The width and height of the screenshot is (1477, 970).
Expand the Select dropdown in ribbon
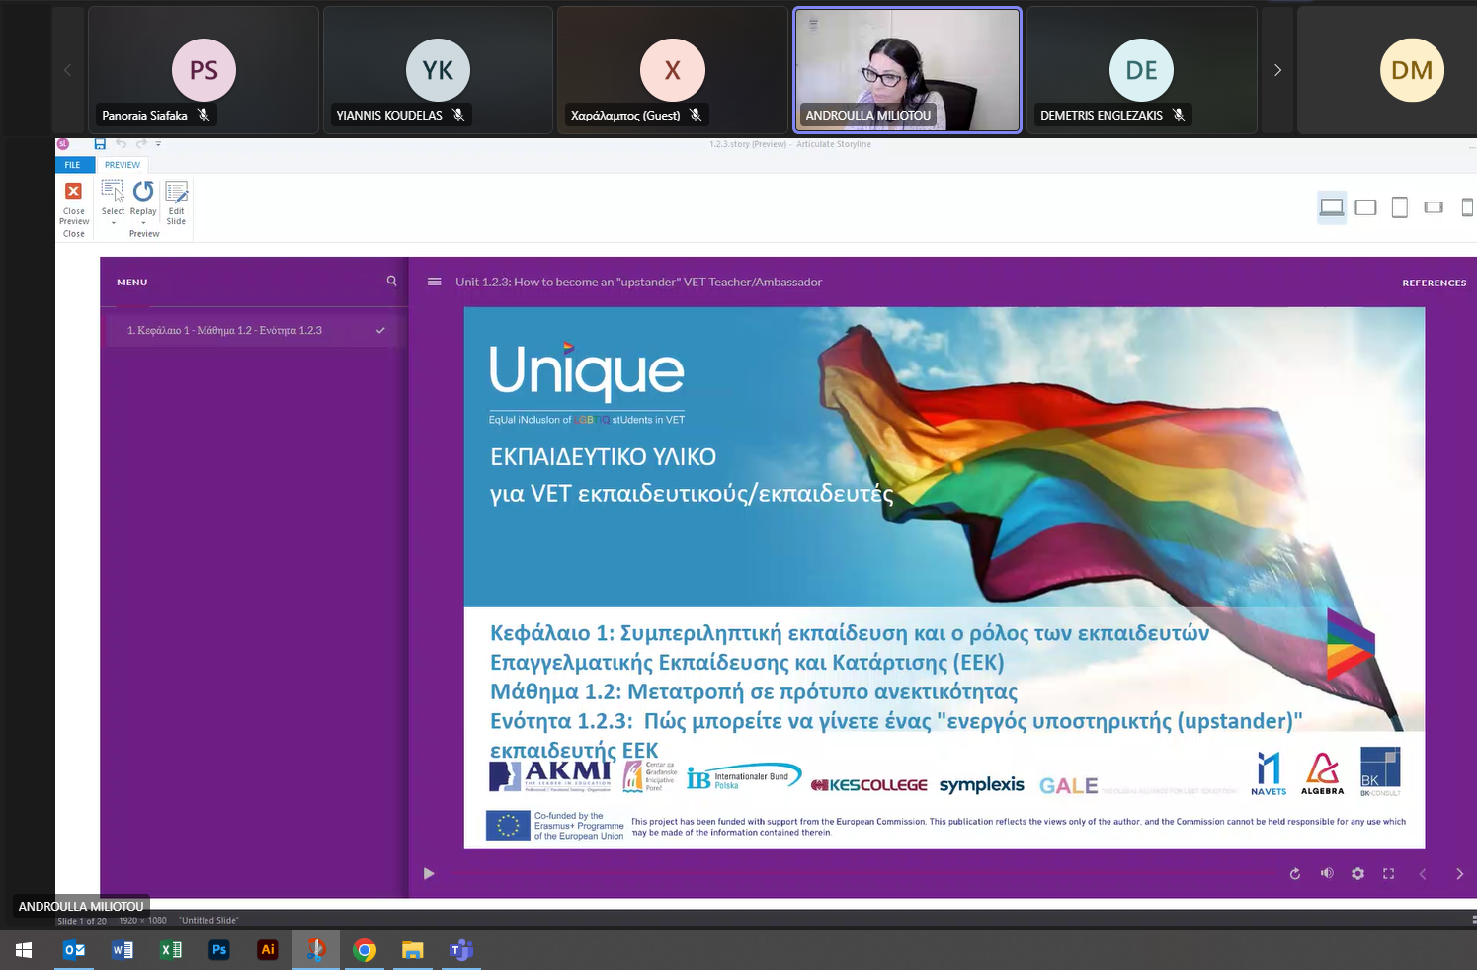[114, 223]
